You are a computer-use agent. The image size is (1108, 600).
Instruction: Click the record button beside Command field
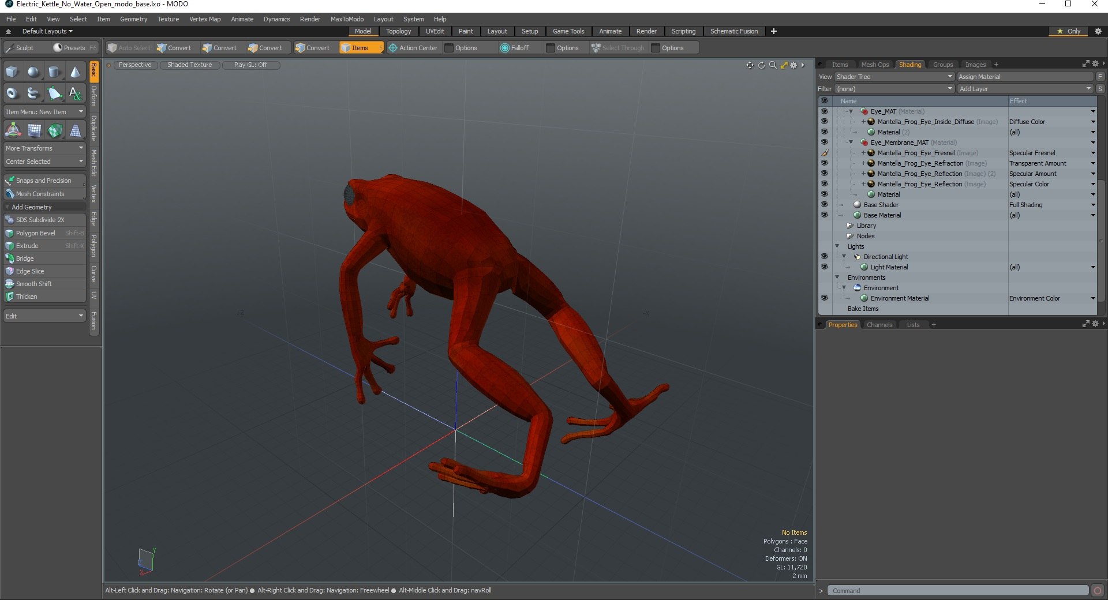[1098, 591]
